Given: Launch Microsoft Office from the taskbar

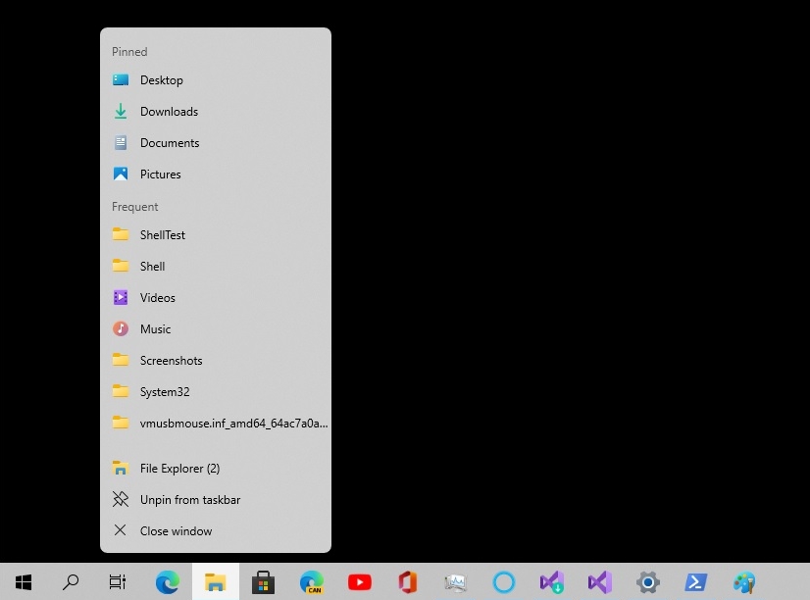Looking at the screenshot, I should tap(408, 582).
